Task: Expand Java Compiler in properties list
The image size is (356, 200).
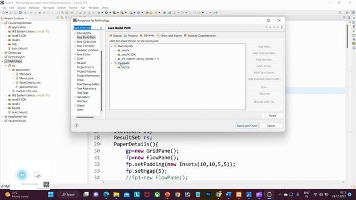Action: click(75, 46)
